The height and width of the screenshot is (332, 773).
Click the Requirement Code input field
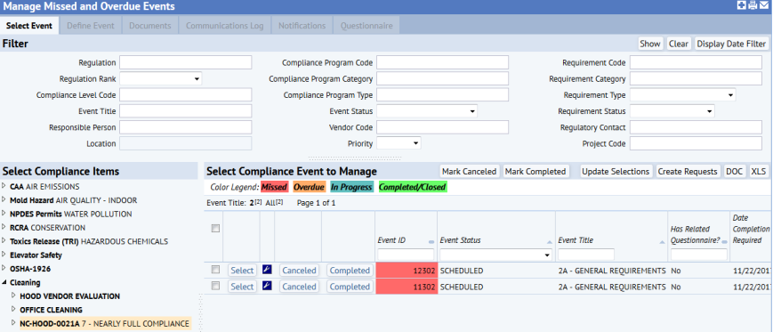696,62
